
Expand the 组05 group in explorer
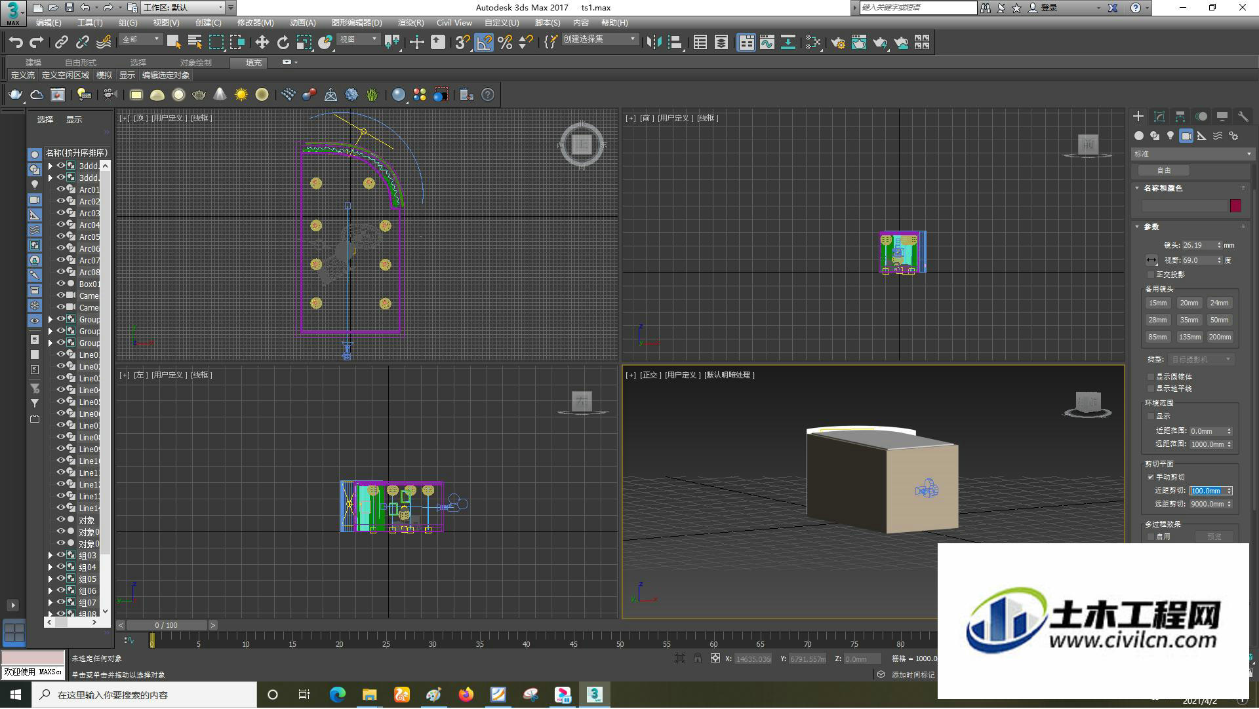coord(50,579)
